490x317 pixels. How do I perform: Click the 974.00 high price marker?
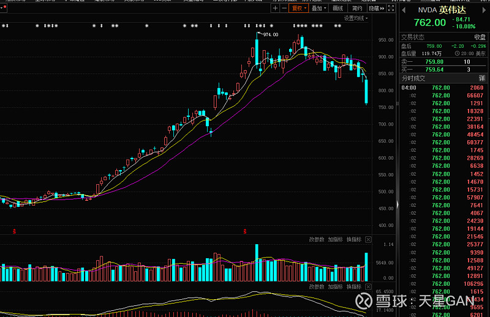[270, 34]
